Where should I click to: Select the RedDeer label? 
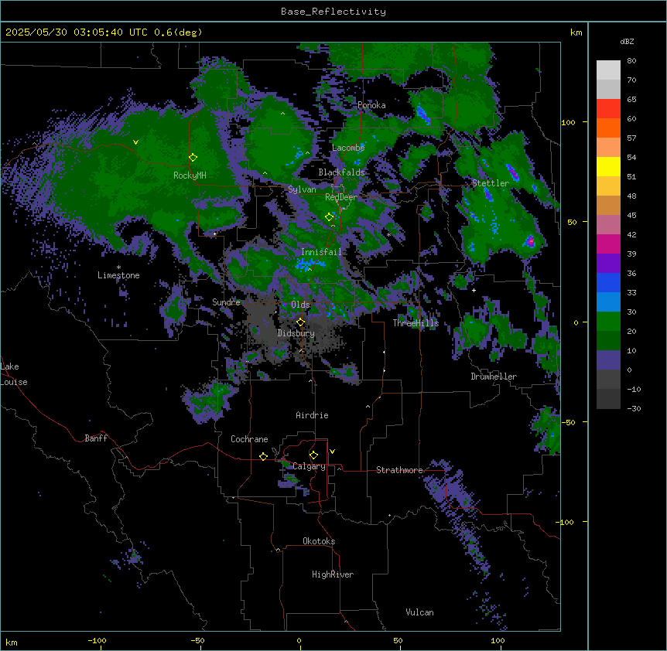coord(341,197)
